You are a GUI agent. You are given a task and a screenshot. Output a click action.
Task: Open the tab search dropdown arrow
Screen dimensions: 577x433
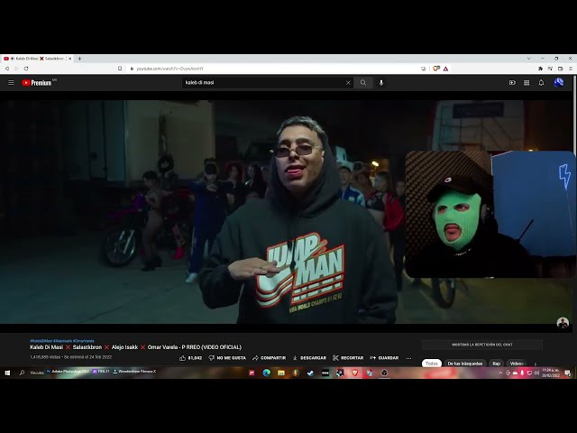(x=529, y=59)
